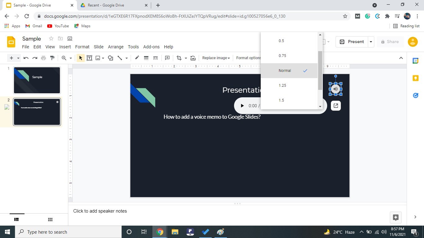Open the Format menu
This screenshot has height=238, width=424.
pyautogui.click(x=82, y=47)
